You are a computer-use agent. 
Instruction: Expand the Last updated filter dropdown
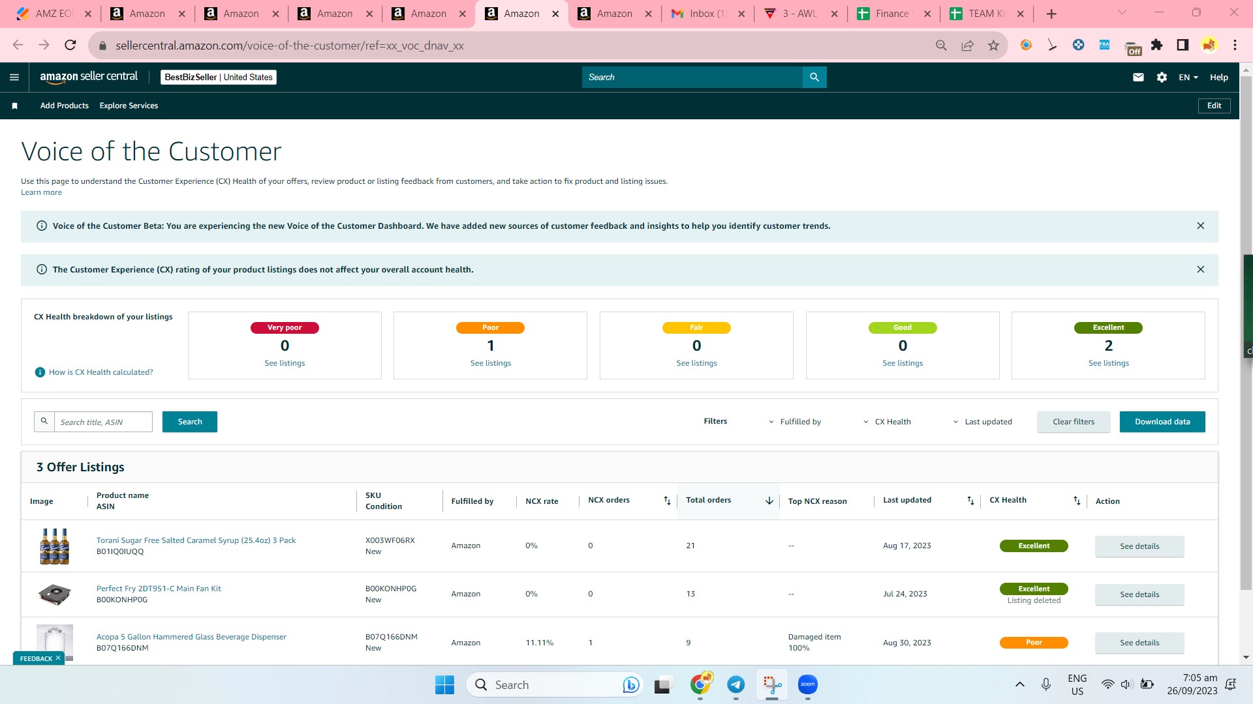(x=982, y=422)
